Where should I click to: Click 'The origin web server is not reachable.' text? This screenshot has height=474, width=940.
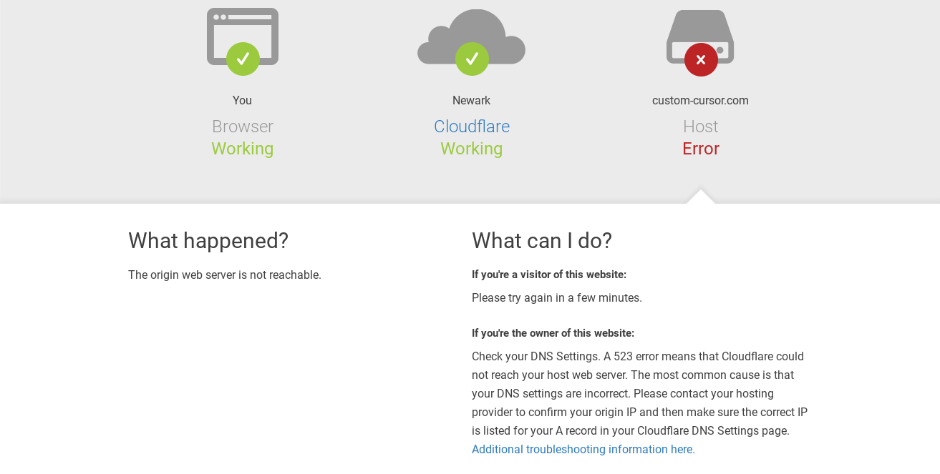[225, 275]
